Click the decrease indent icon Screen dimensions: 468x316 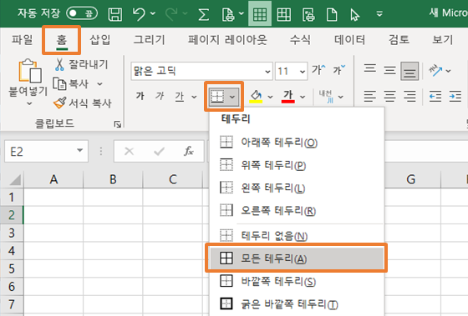point(435,97)
